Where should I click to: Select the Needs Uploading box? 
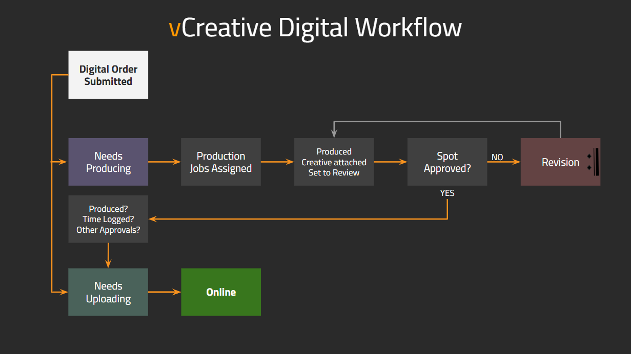(x=108, y=292)
